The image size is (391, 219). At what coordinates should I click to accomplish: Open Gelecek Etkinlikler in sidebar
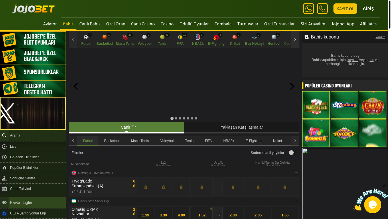(x=33, y=157)
